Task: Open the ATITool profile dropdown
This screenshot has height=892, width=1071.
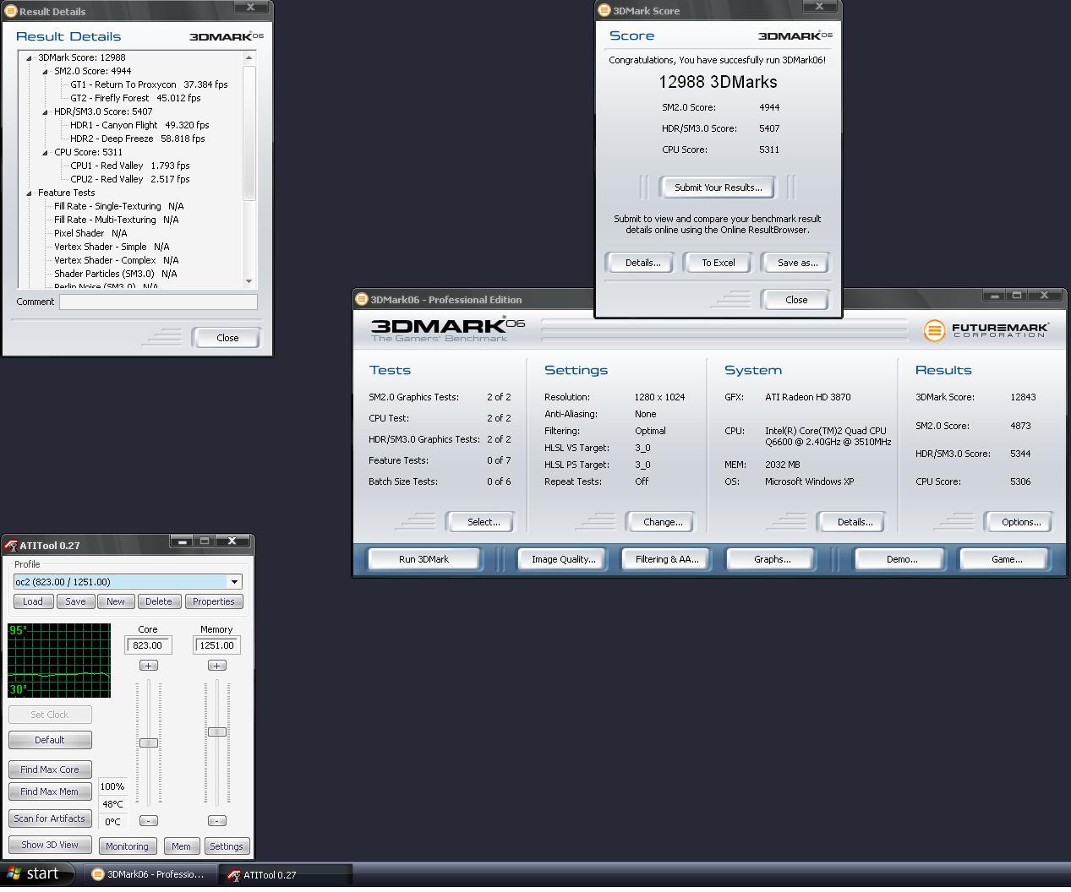Action: coord(234,582)
